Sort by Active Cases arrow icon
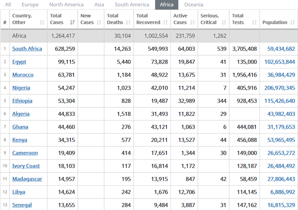The image size is (298, 210). [193, 23]
